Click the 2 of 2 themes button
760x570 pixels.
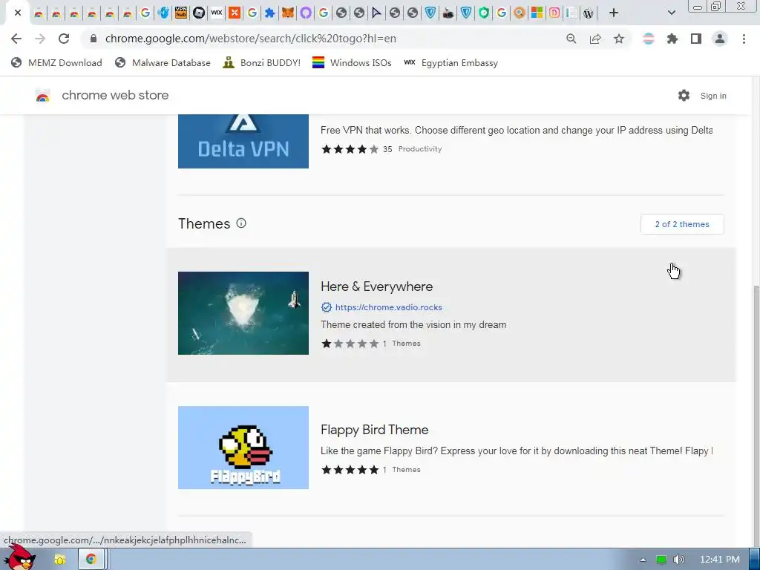682,224
